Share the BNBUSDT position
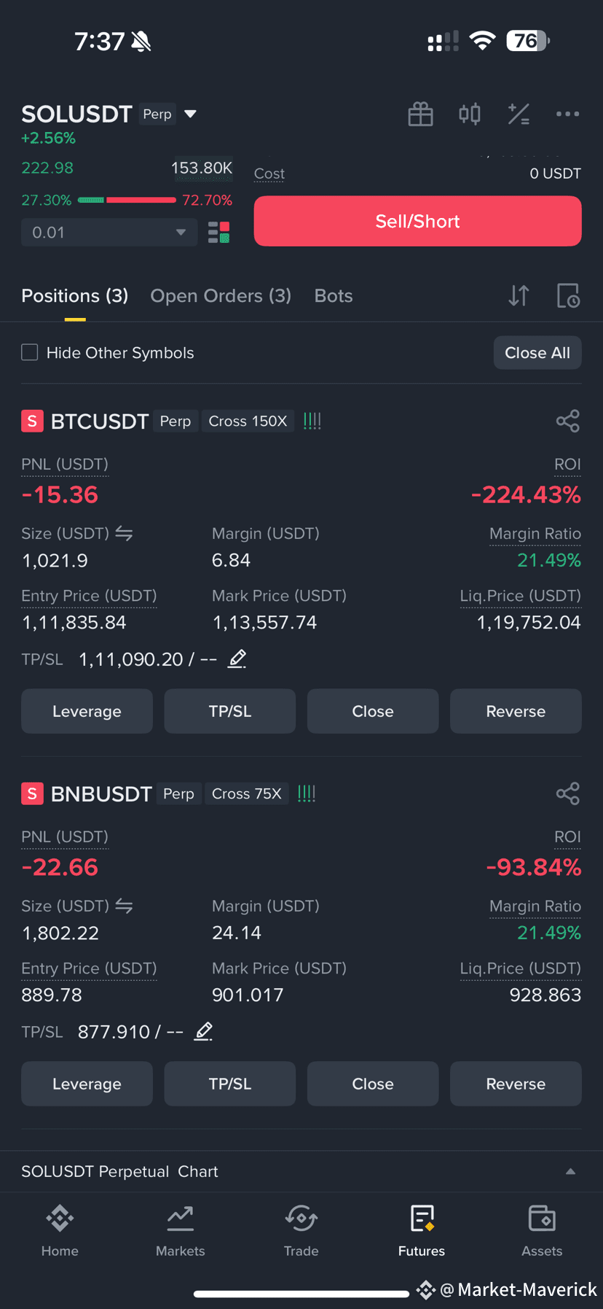Viewport: 603px width, 1309px height. click(567, 793)
